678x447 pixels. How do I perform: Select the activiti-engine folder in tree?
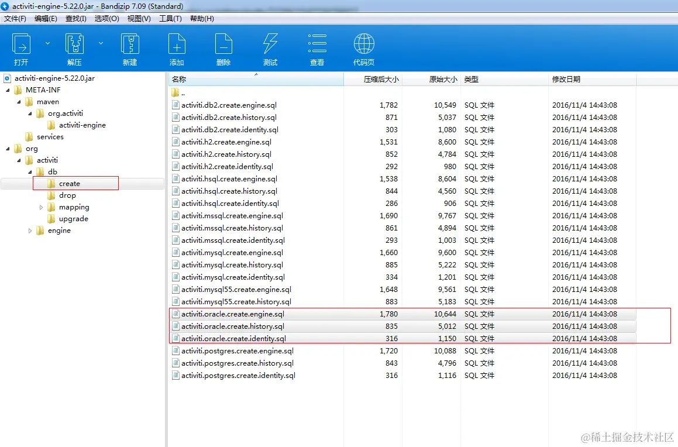[x=82, y=125]
